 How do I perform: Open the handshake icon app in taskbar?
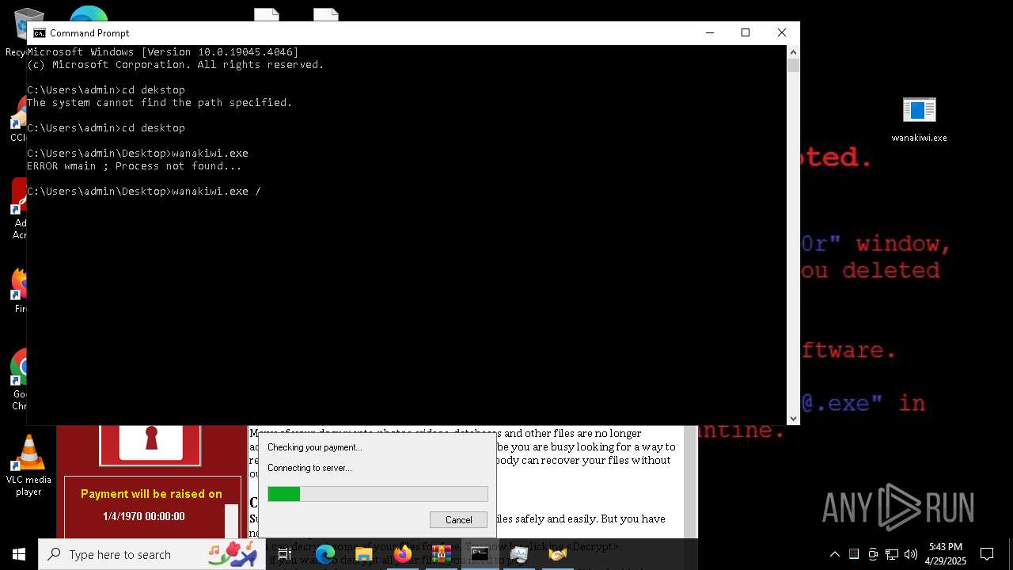(x=558, y=554)
